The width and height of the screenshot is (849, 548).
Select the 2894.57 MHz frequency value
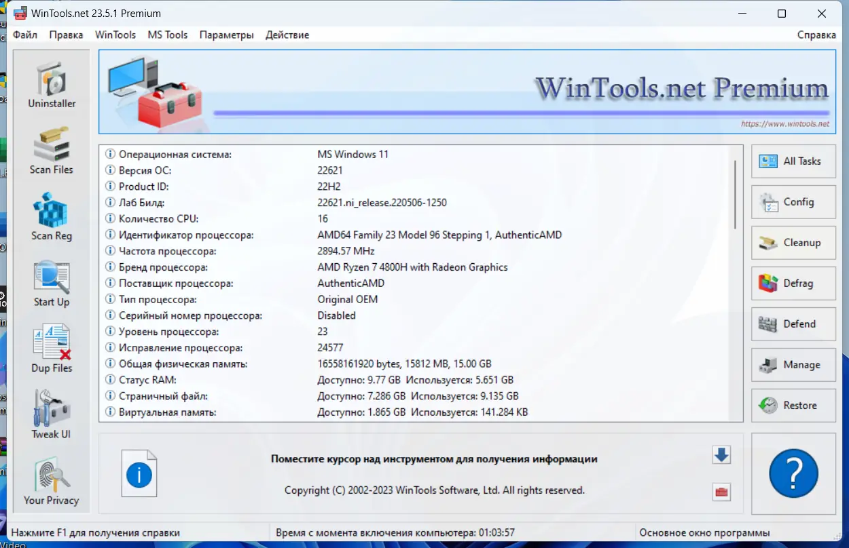[x=347, y=251]
